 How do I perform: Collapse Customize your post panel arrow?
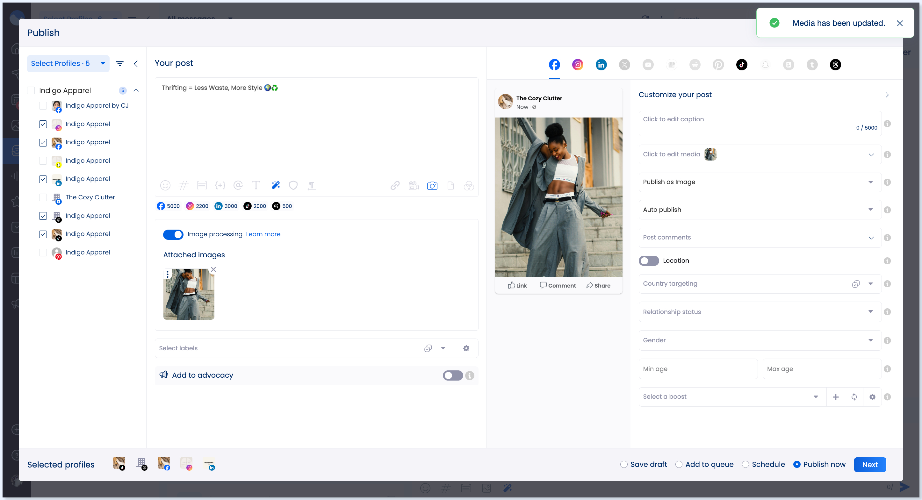point(887,95)
